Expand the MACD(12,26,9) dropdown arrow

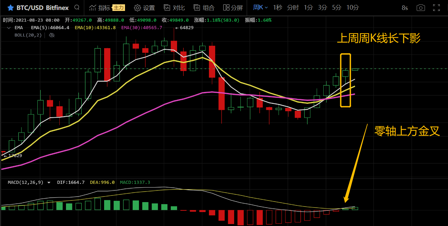(49, 183)
